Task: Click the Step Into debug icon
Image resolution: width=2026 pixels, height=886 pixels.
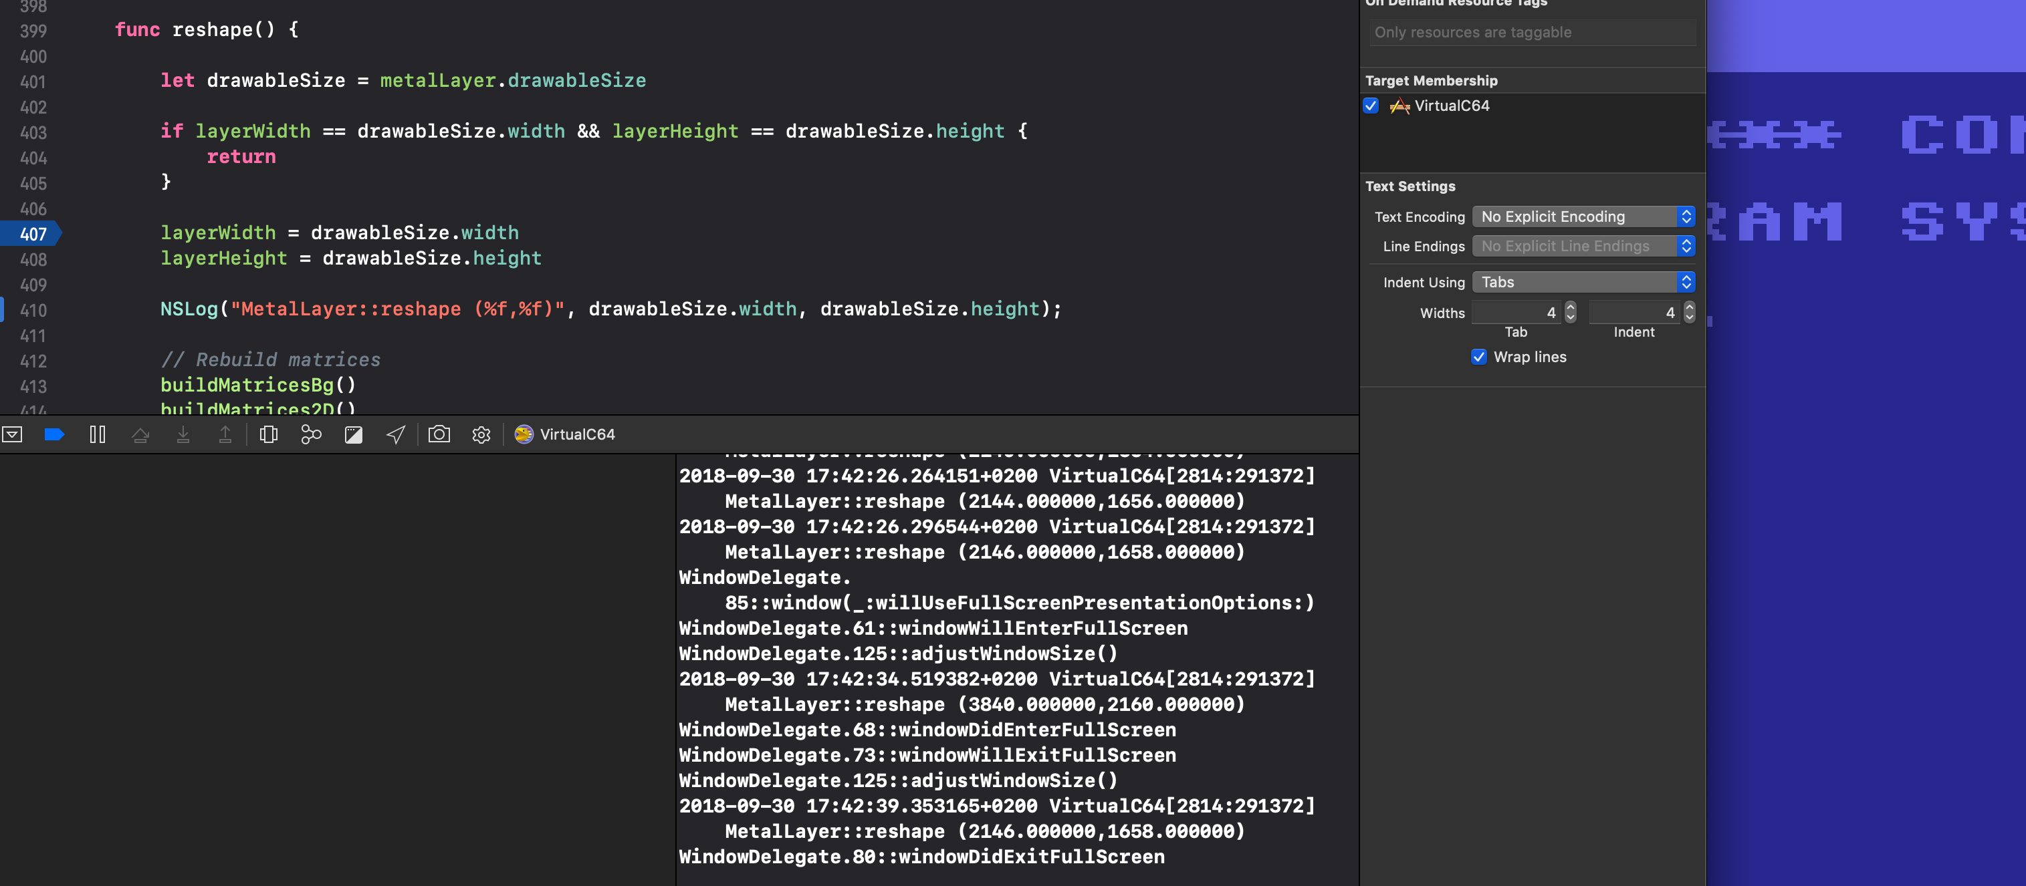Action: pyautogui.click(x=183, y=434)
